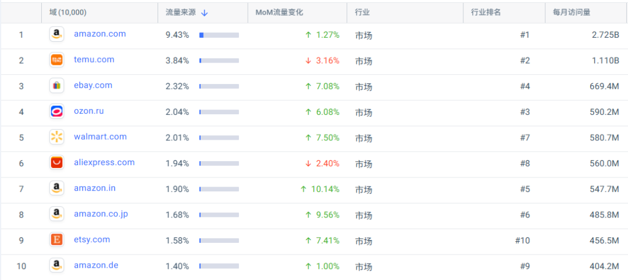Open the ozon.ru domain link

(x=89, y=111)
